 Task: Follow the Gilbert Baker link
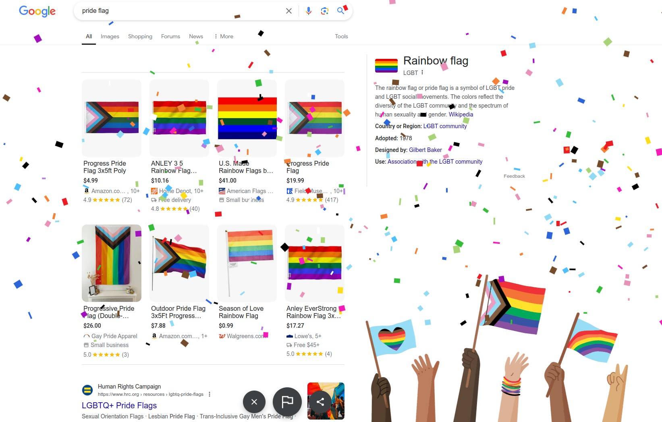(x=425, y=150)
